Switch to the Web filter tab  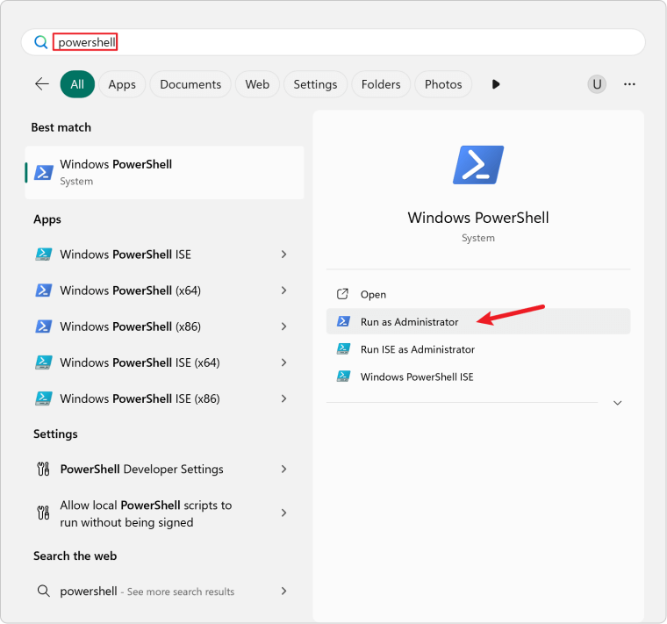pos(257,84)
